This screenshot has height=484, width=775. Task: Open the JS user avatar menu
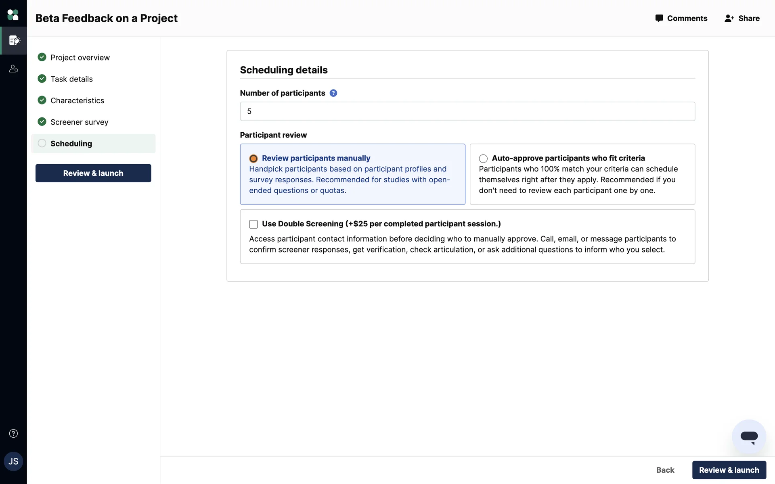tap(13, 461)
